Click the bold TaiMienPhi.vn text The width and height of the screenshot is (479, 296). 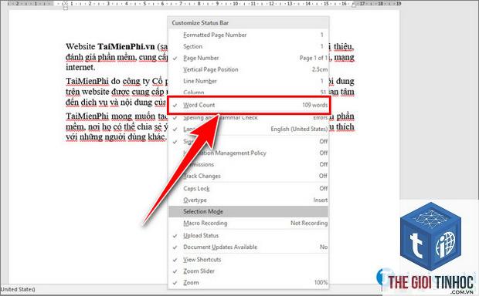coord(126,47)
